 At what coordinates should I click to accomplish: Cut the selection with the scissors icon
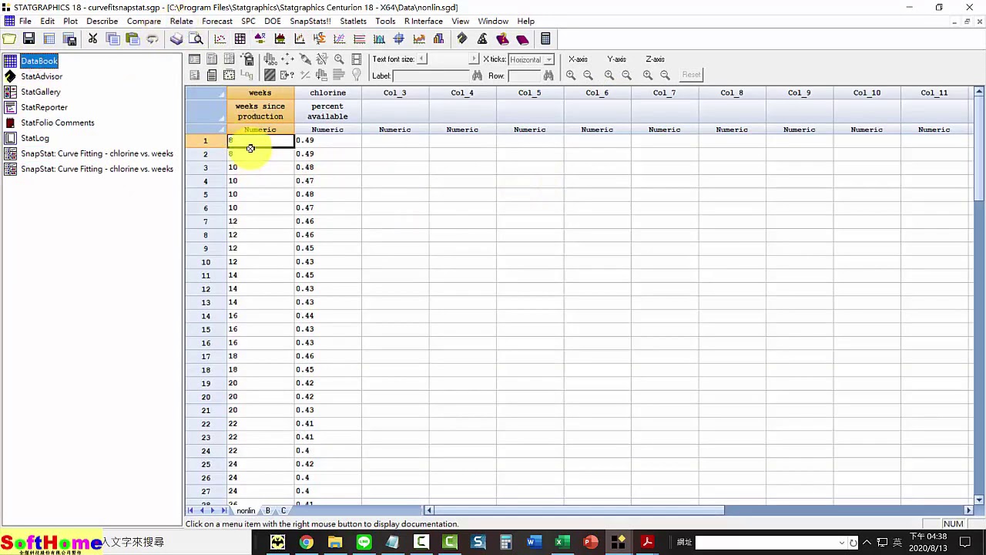pos(92,39)
